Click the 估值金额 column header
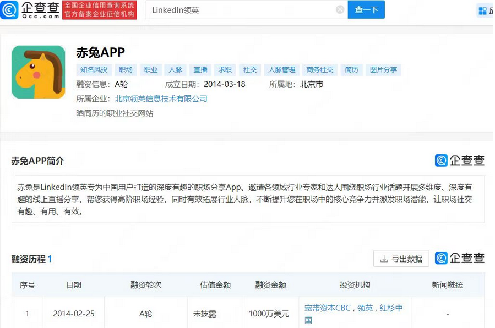 (215, 285)
